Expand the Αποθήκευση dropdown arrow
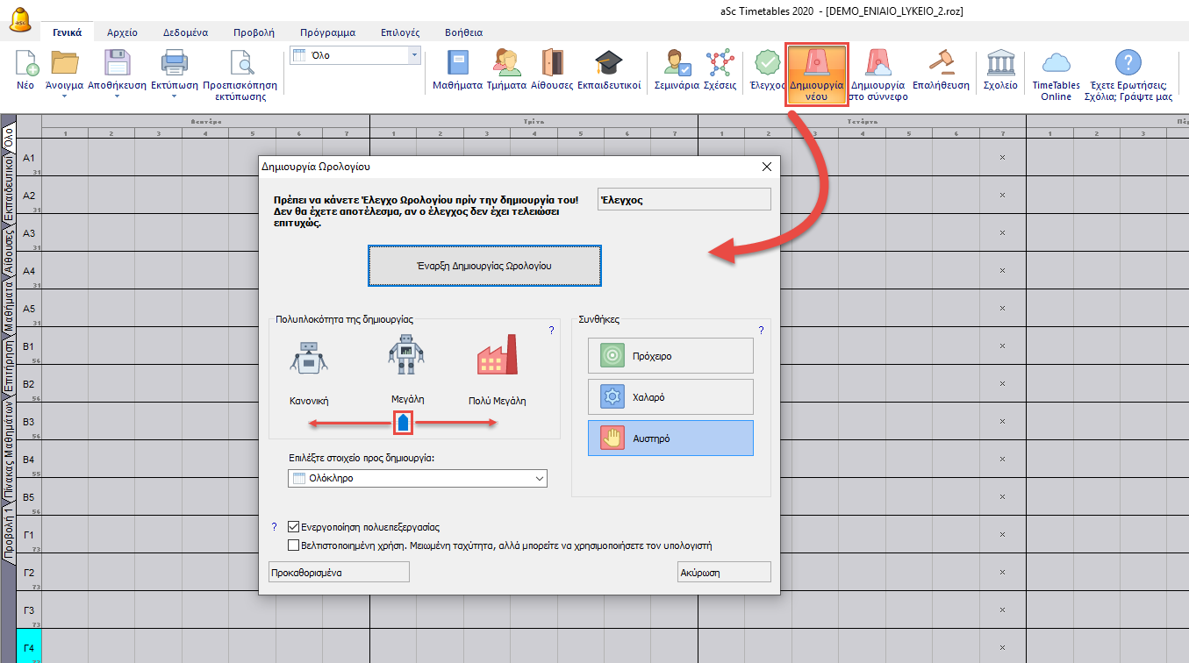 click(117, 95)
